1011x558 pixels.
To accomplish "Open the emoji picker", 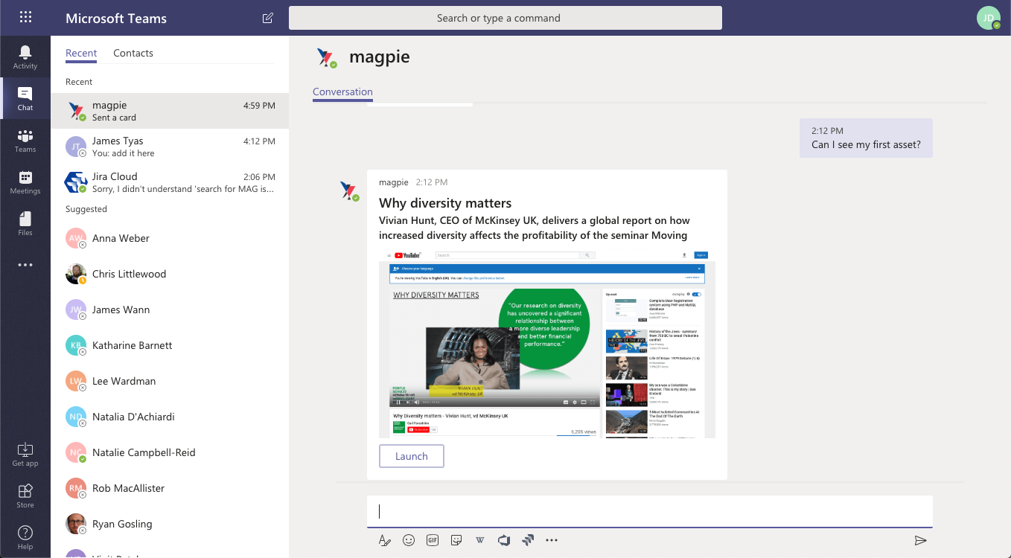I will 409,540.
